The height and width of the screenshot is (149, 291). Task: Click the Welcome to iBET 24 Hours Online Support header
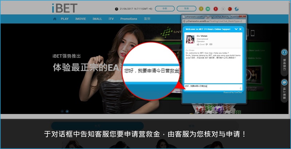click(208, 29)
